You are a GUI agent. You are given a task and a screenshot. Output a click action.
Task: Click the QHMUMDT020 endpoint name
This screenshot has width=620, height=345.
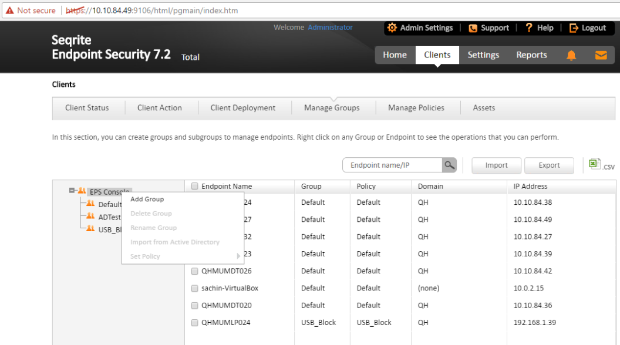227,306
